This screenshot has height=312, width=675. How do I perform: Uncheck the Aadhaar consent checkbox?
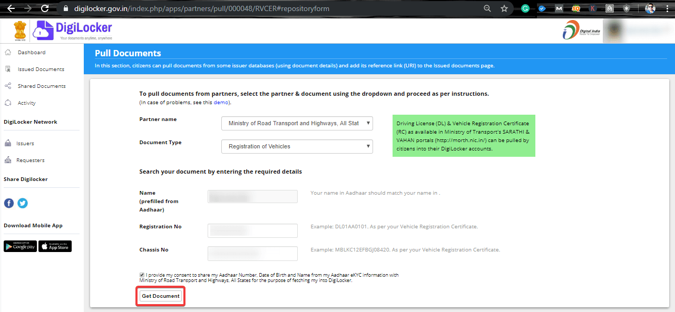click(142, 275)
